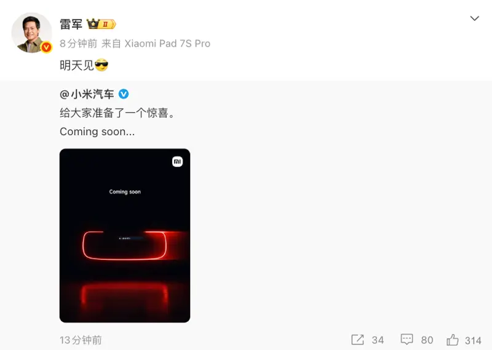Open Lei Jun's profile avatar

point(32,33)
